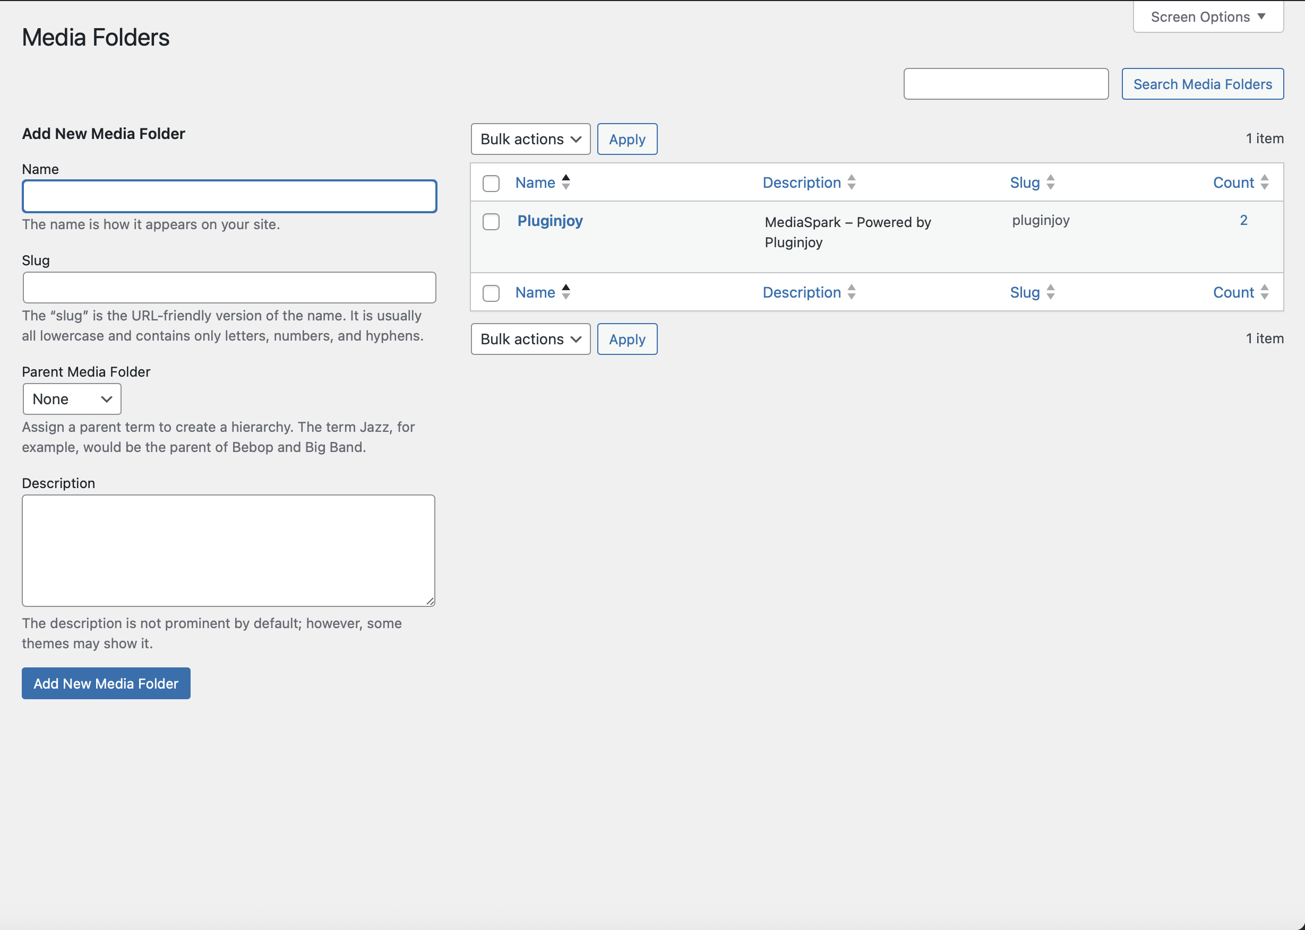1305x930 pixels.
Task: Click sort arrows beside footer Name column
Action: tap(565, 292)
